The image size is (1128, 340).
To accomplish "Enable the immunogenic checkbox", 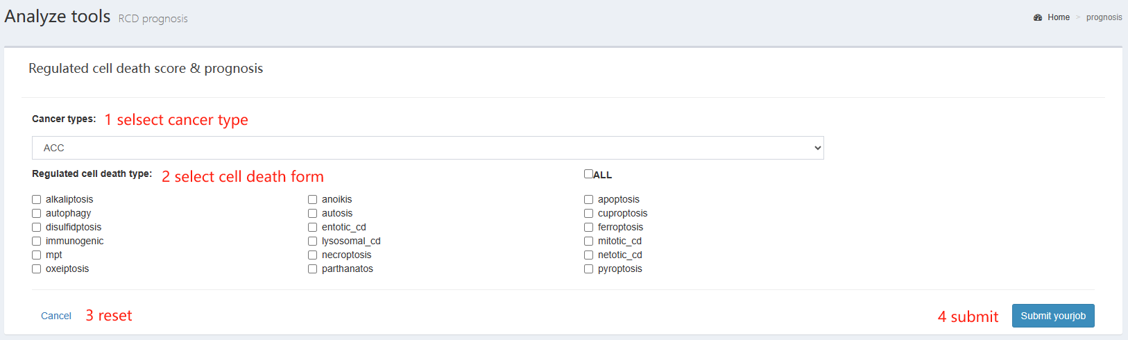I will (x=36, y=241).
